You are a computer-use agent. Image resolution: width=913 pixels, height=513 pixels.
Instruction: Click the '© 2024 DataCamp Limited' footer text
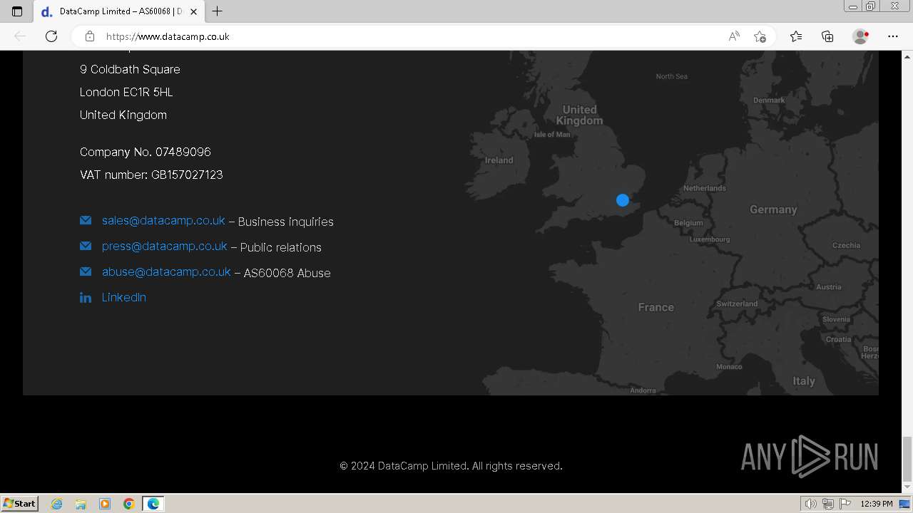click(x=404, y=466)
